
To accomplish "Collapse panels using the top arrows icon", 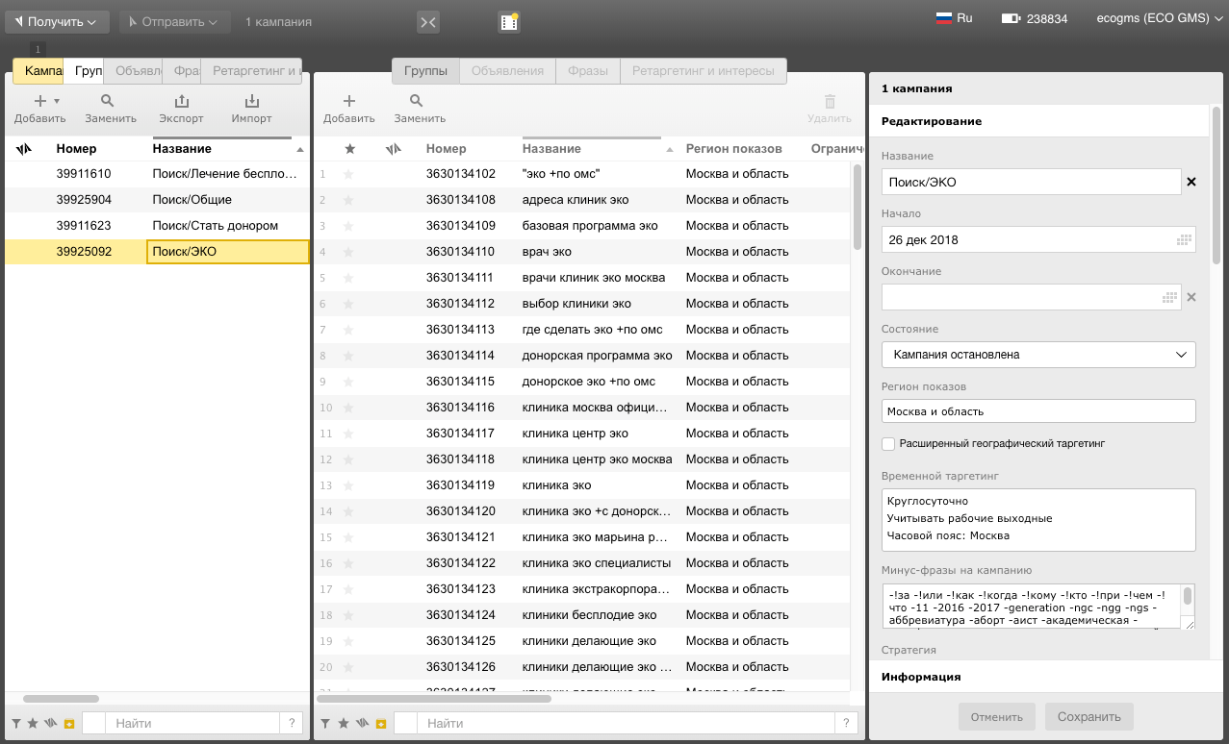I will [x=428, y=22].
